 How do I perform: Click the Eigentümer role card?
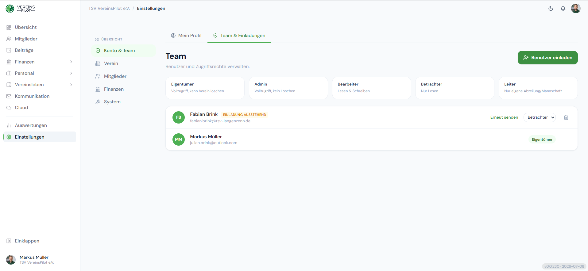[x=205, y=88]
